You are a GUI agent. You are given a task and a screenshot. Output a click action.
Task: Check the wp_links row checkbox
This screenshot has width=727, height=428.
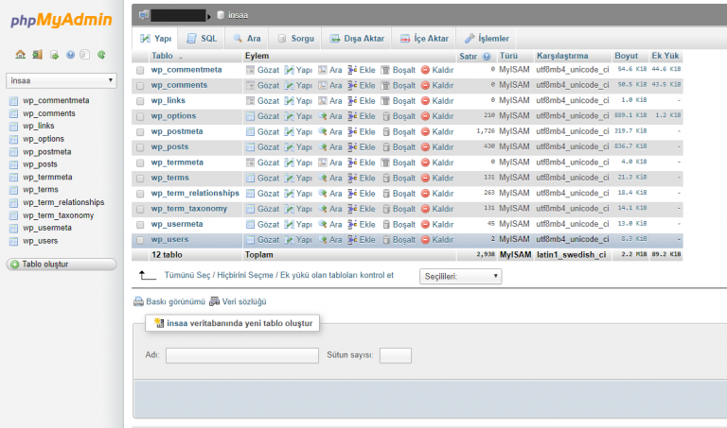tap(140, 101)
